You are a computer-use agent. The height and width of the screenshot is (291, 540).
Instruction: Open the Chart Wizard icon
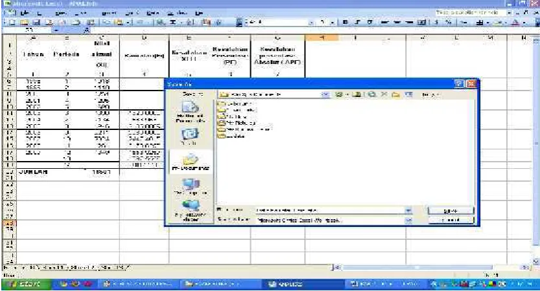coord(207,23)
